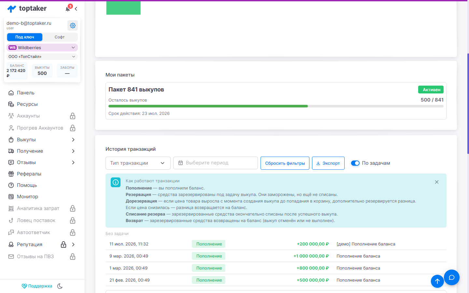Open Рефералы menu item
The height and width of the screenshot is (293, 469).
tap(29, 174)
